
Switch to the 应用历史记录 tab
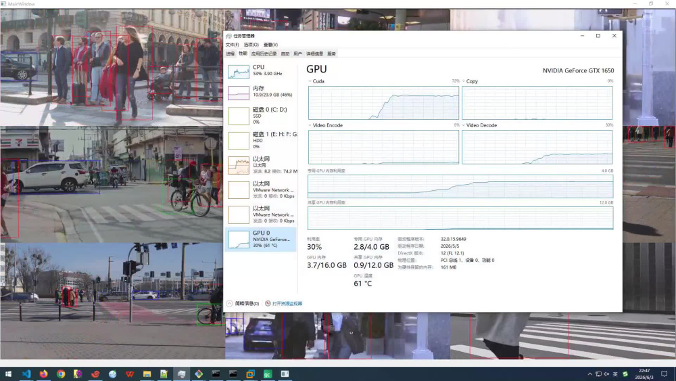264,54
